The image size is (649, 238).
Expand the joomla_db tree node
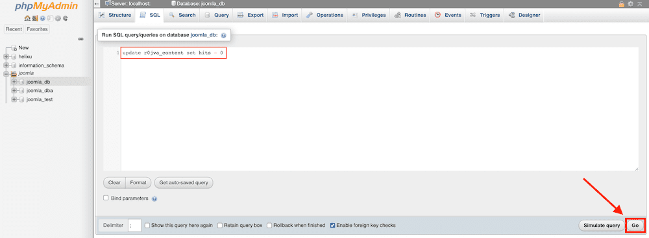pyautogui.click(x=14, y=82)
